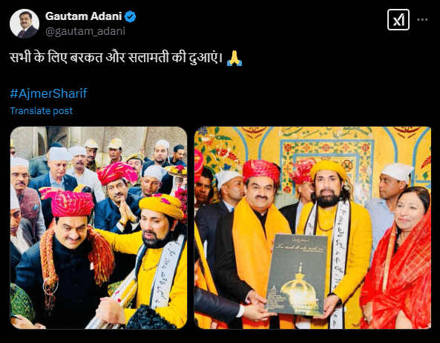Click the pink turban on the man in black
The height and width of the screenshot is (343, 440).
tap(72, 203)
